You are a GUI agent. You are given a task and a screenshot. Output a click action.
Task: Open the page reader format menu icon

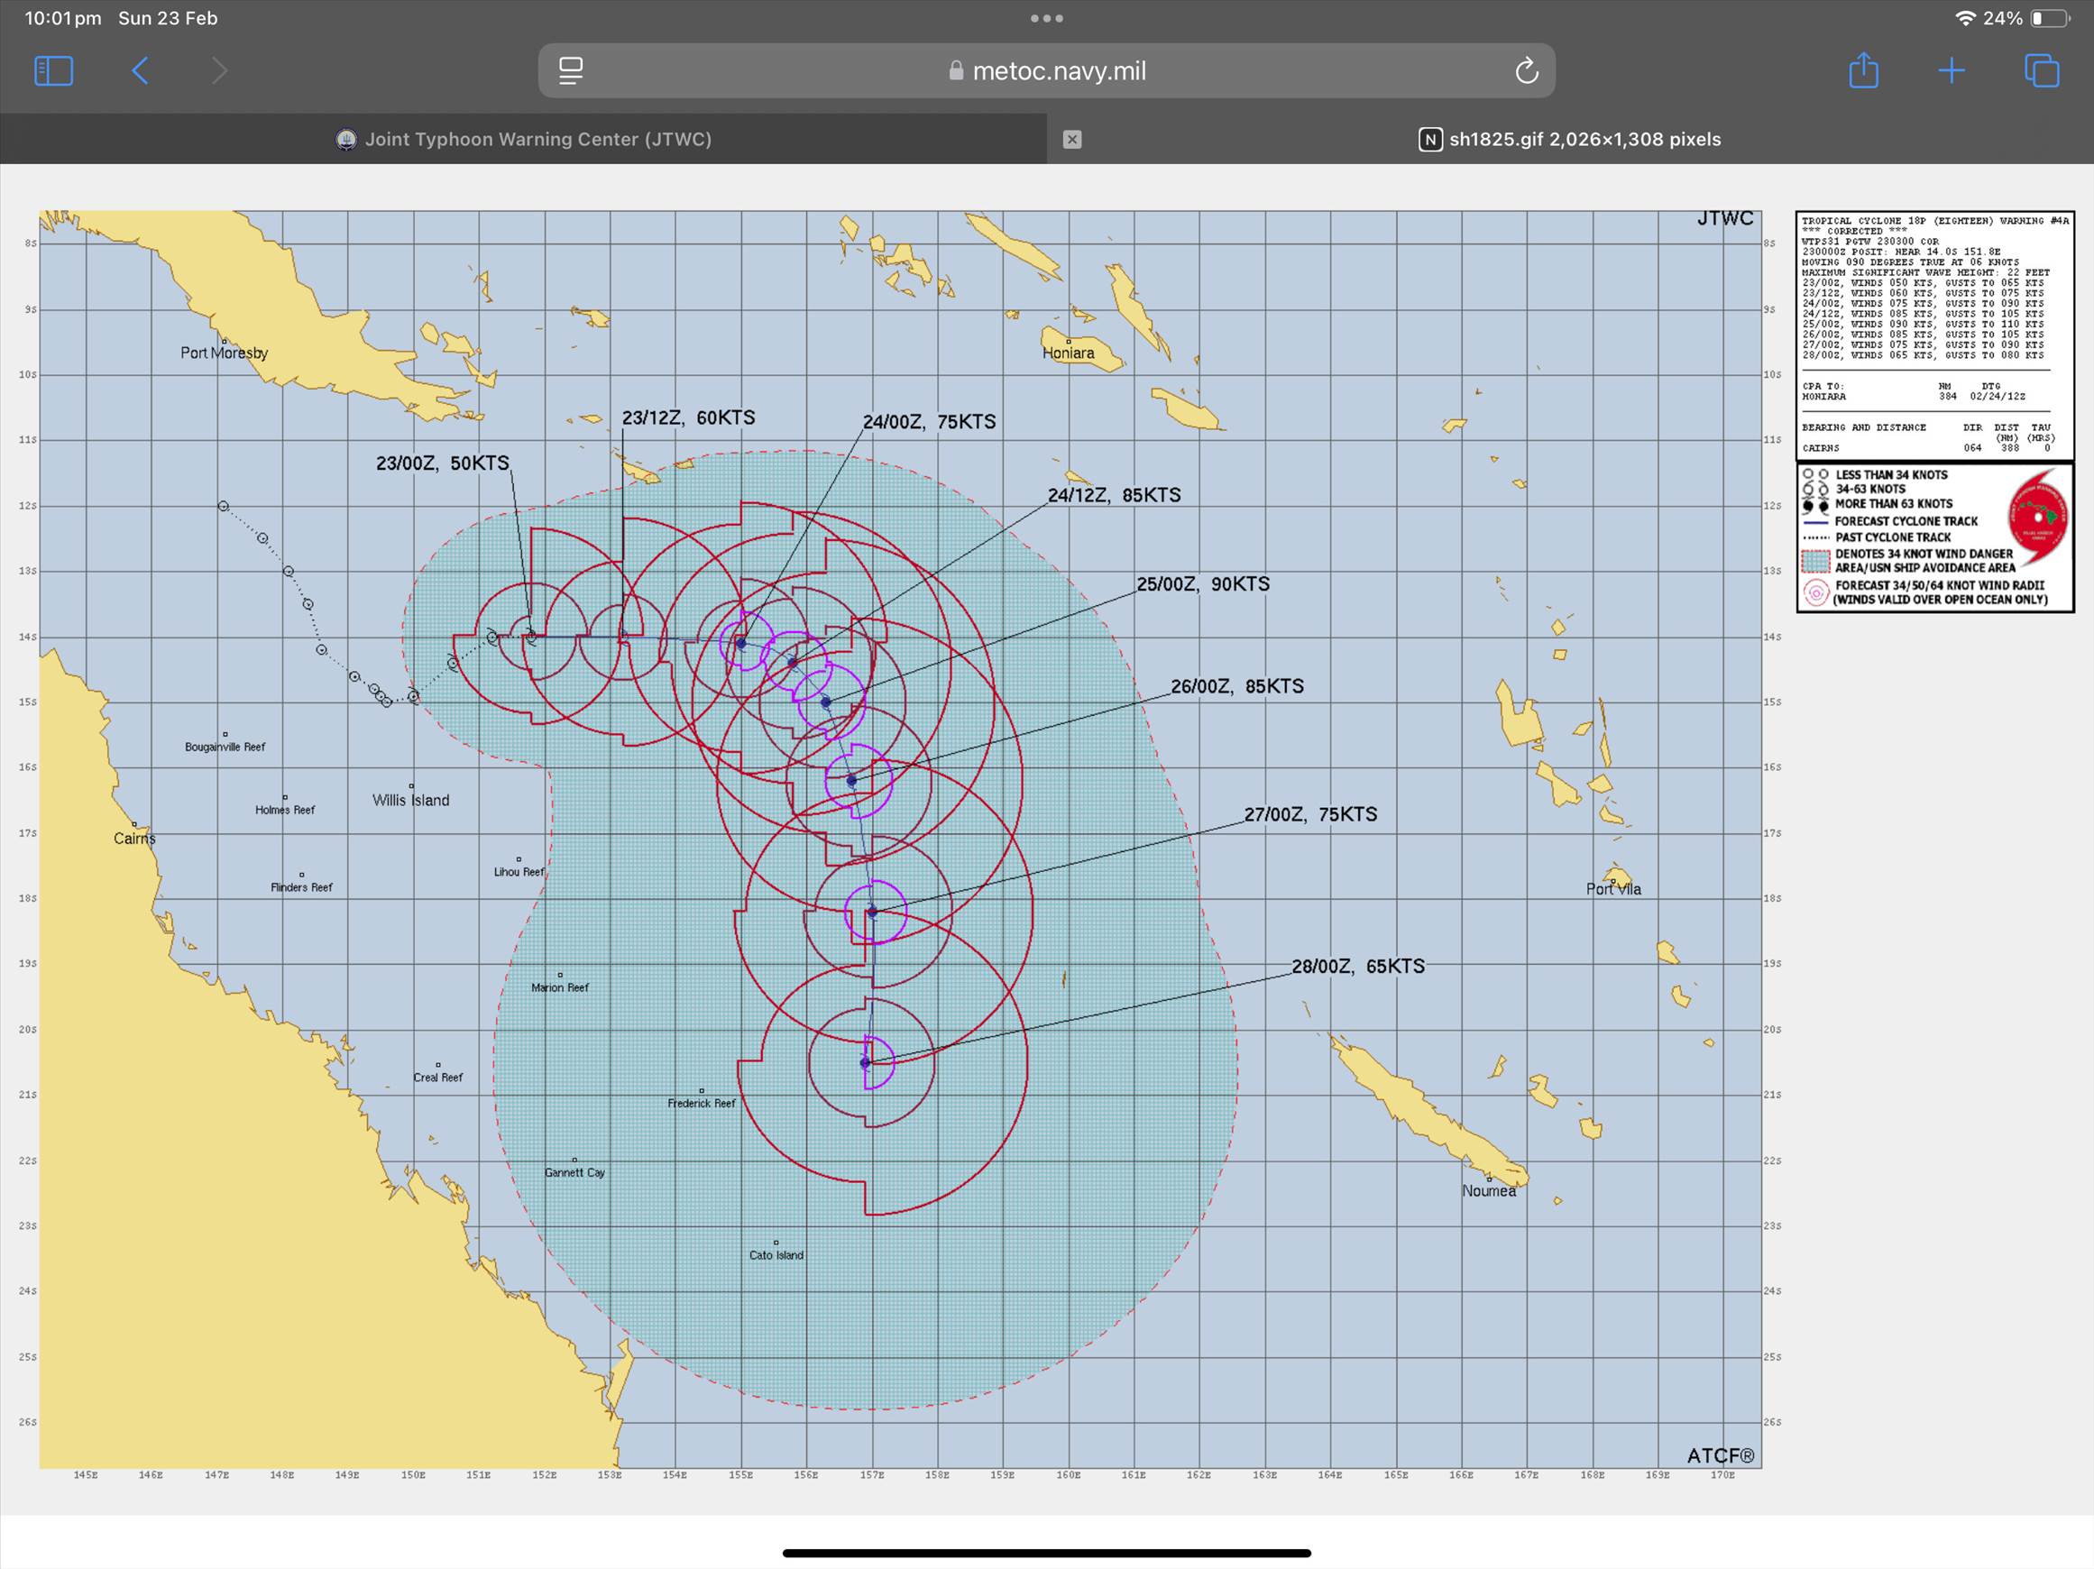pos(571,71)
